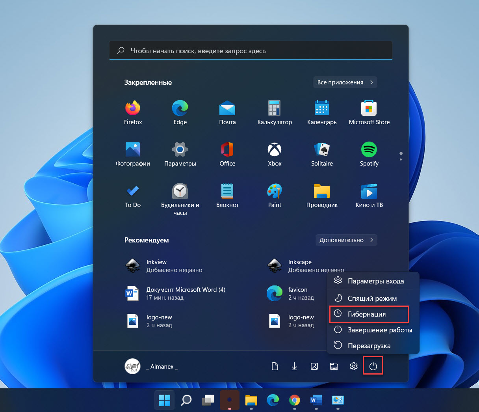This screenshot has height=412, width=479.
Task: Open the _Almanex_ user account menu
Action: (152, 366)
